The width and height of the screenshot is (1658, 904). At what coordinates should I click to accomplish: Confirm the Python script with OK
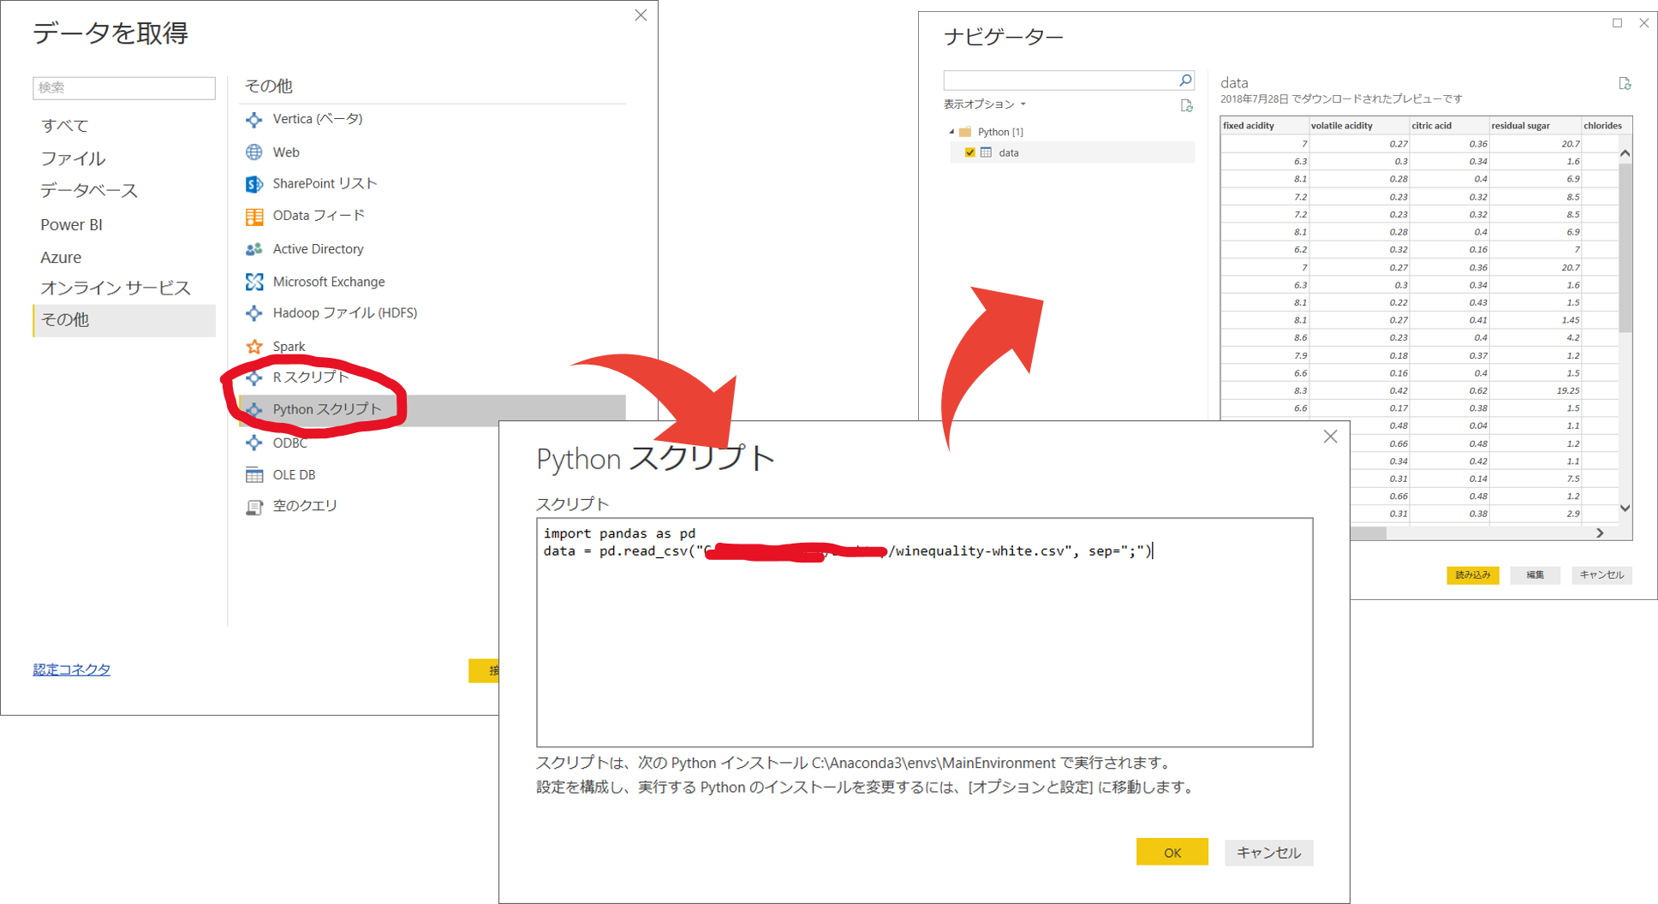tap(1172, 852)
